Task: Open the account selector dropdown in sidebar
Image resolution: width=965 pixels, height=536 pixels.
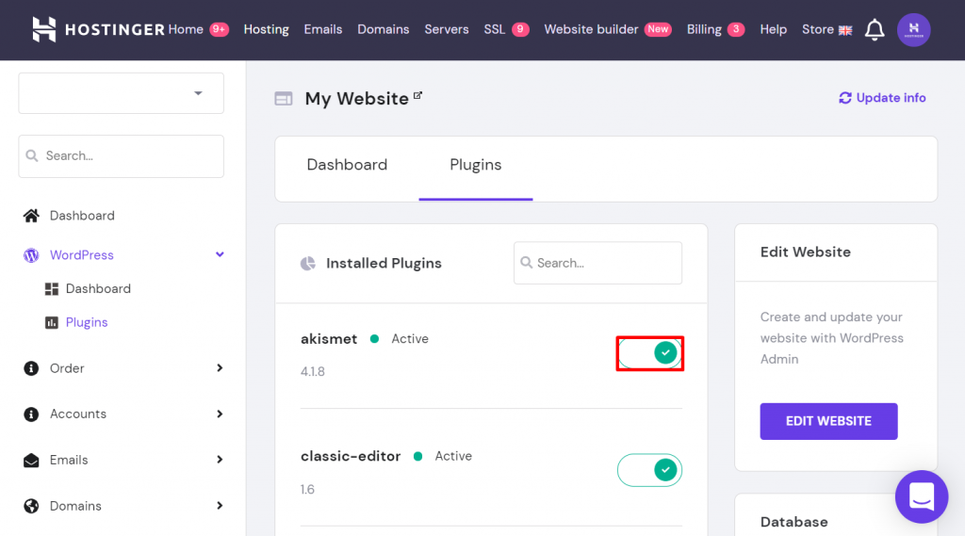Action: point(121,93)
